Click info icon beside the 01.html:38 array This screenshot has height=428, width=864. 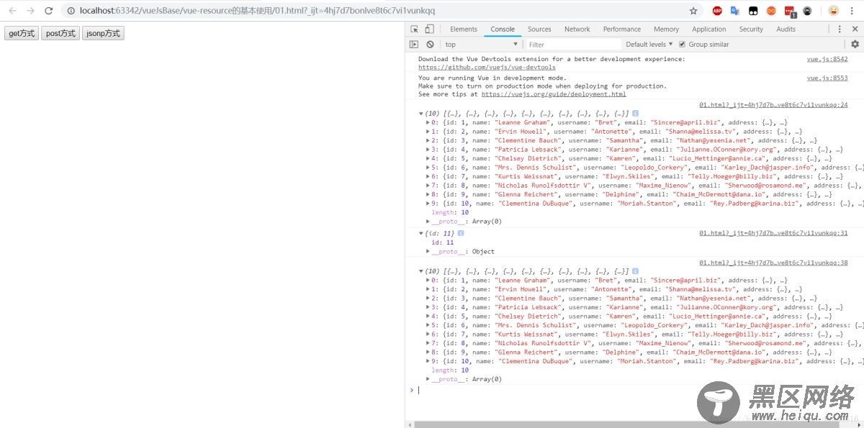point(636,271)
